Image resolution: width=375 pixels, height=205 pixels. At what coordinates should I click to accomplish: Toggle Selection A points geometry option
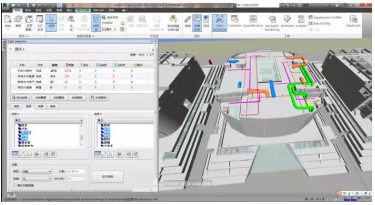click(x=28, y=154)
